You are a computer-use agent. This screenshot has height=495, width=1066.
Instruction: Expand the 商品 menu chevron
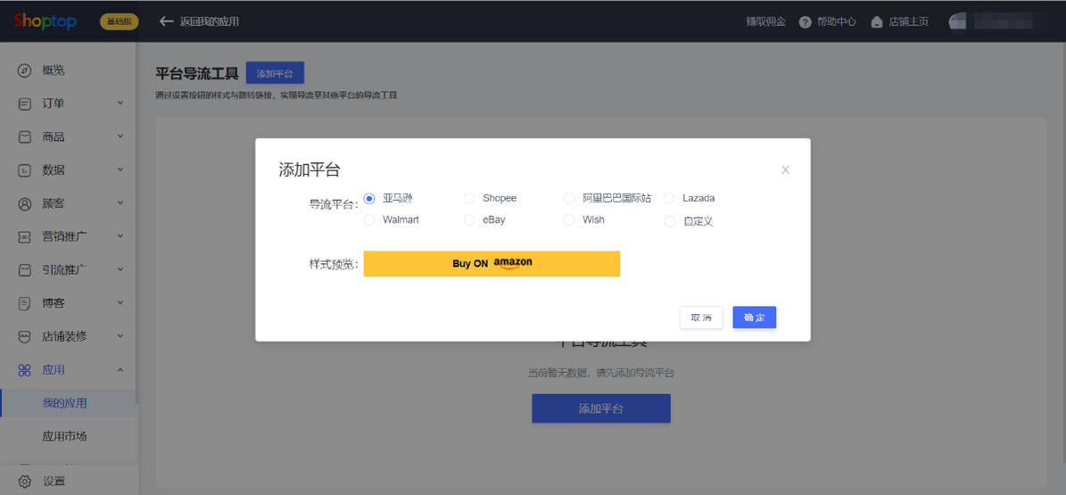pos(120,136)
